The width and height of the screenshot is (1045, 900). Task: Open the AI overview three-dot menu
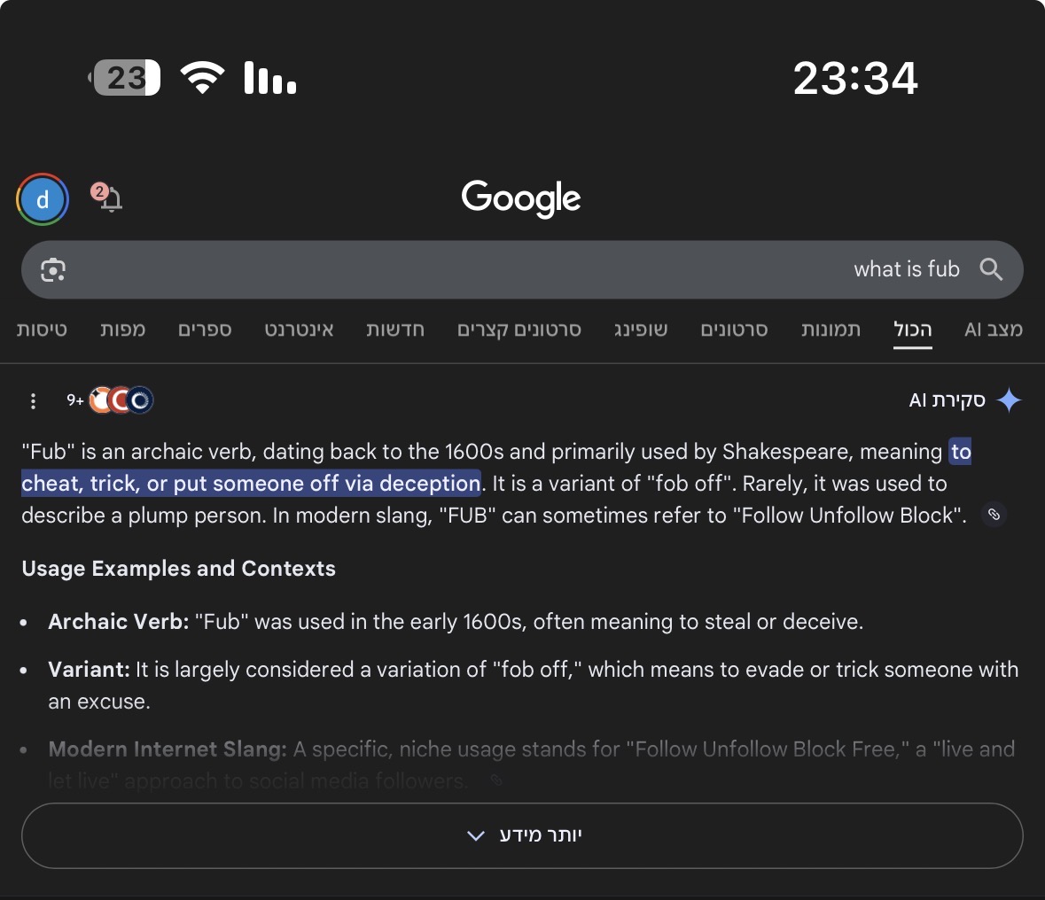pos(33,400)
